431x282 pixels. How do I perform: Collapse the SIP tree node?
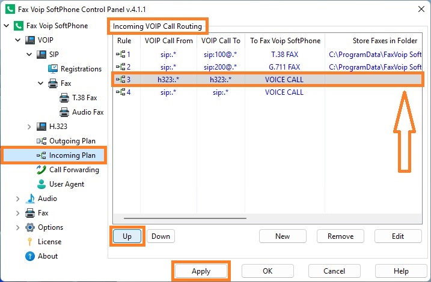tap(29, 55)
